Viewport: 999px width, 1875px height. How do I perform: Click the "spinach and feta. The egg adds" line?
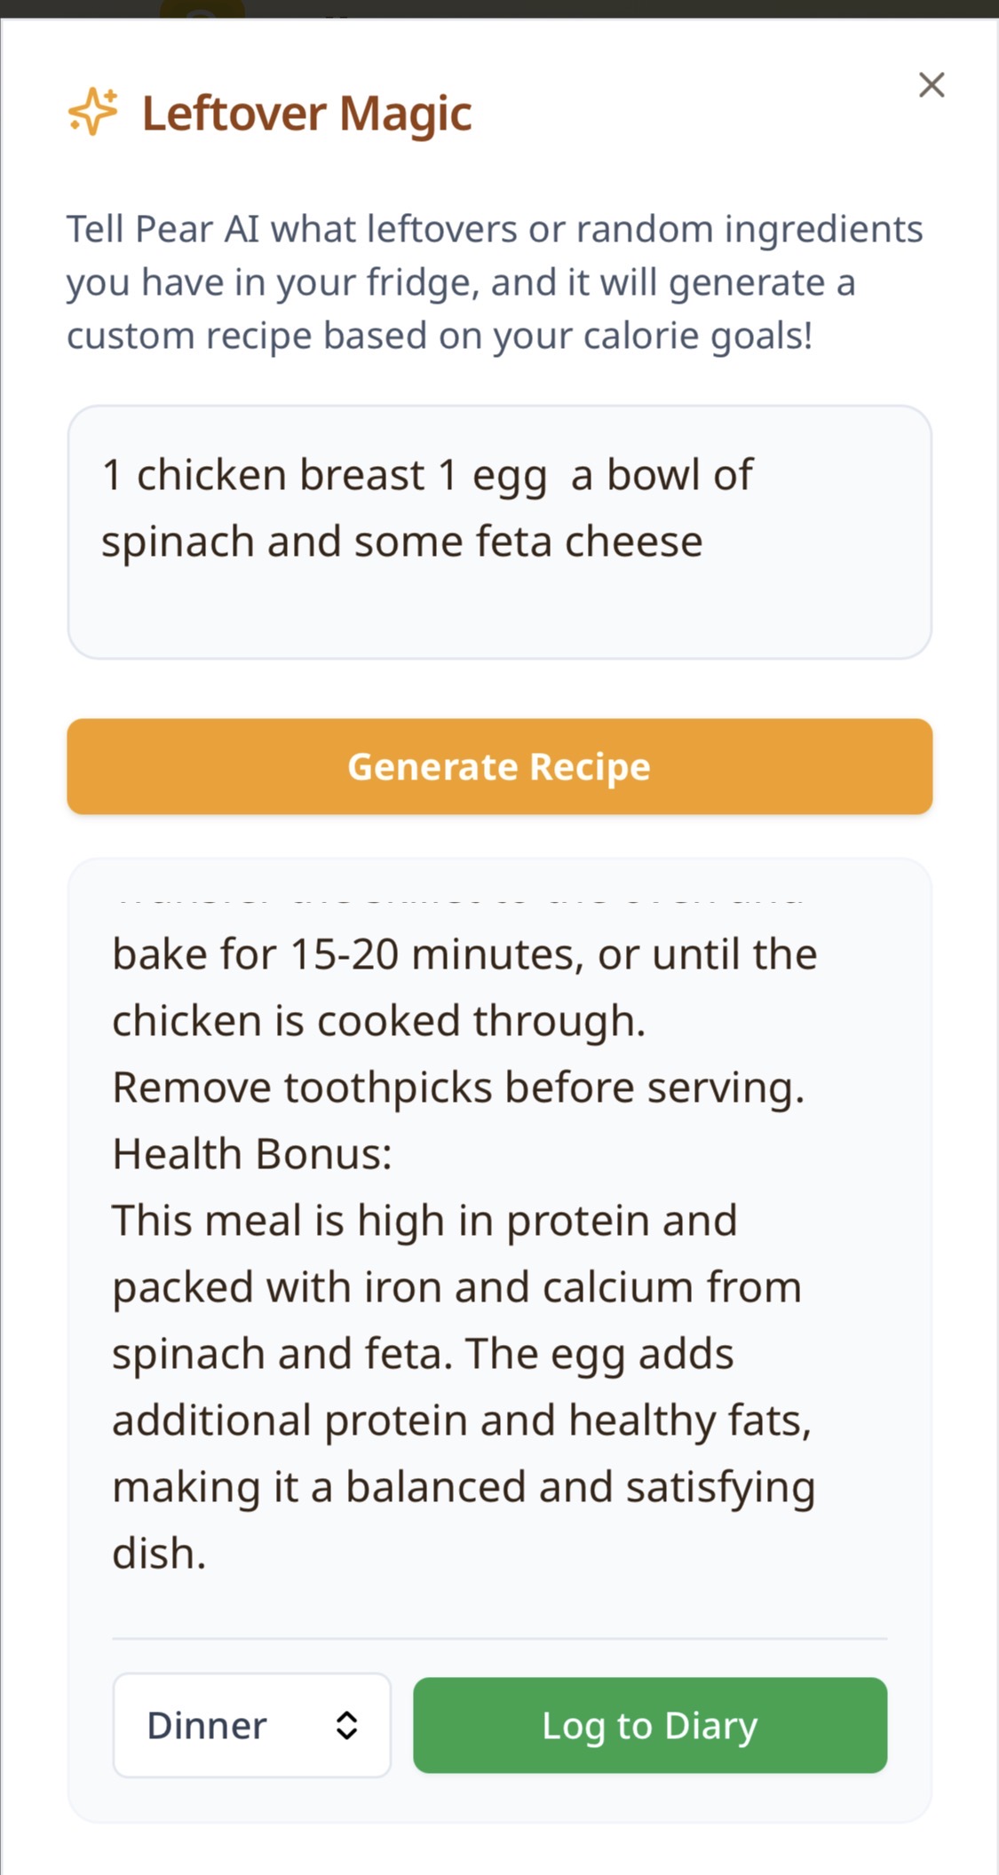pos(423,1354)
